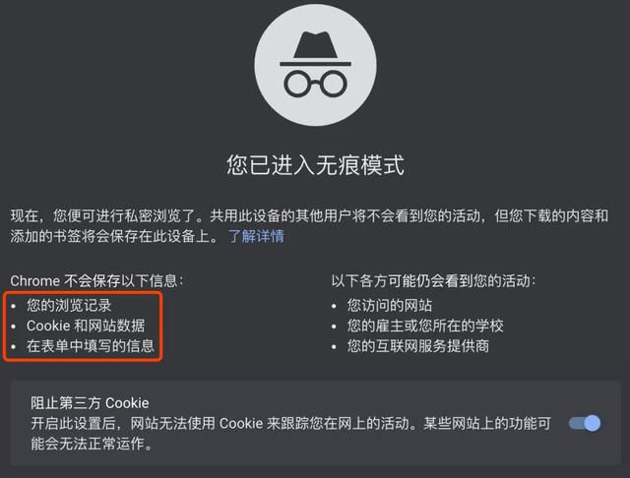The image size is (630, 478).
Task: Click the 您的互联网服务提供商 list item
Action: (x=417, y=345)
